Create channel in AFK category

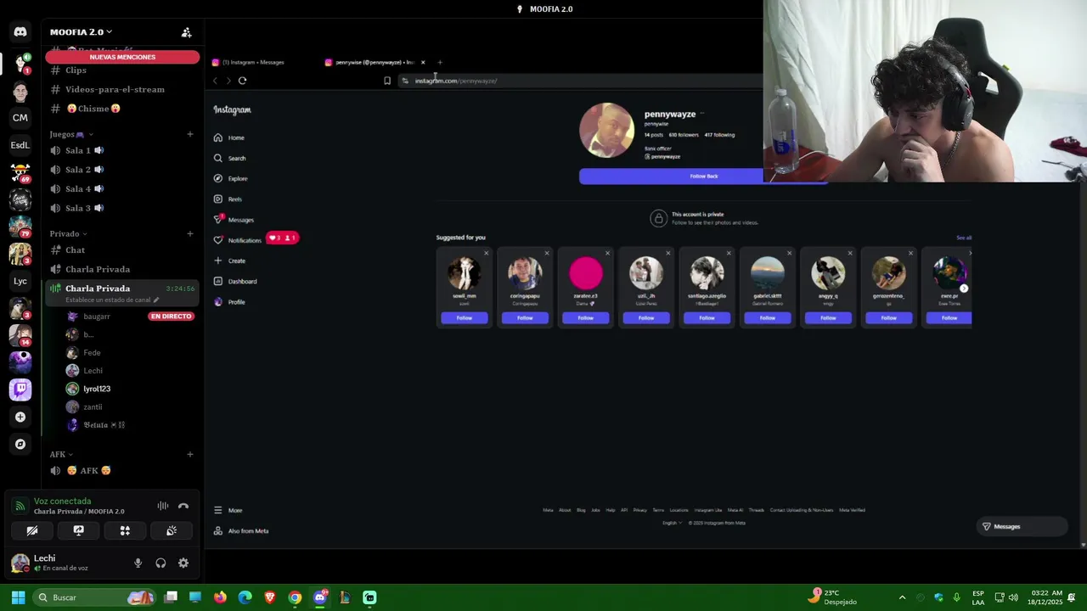tap(190, 454)
